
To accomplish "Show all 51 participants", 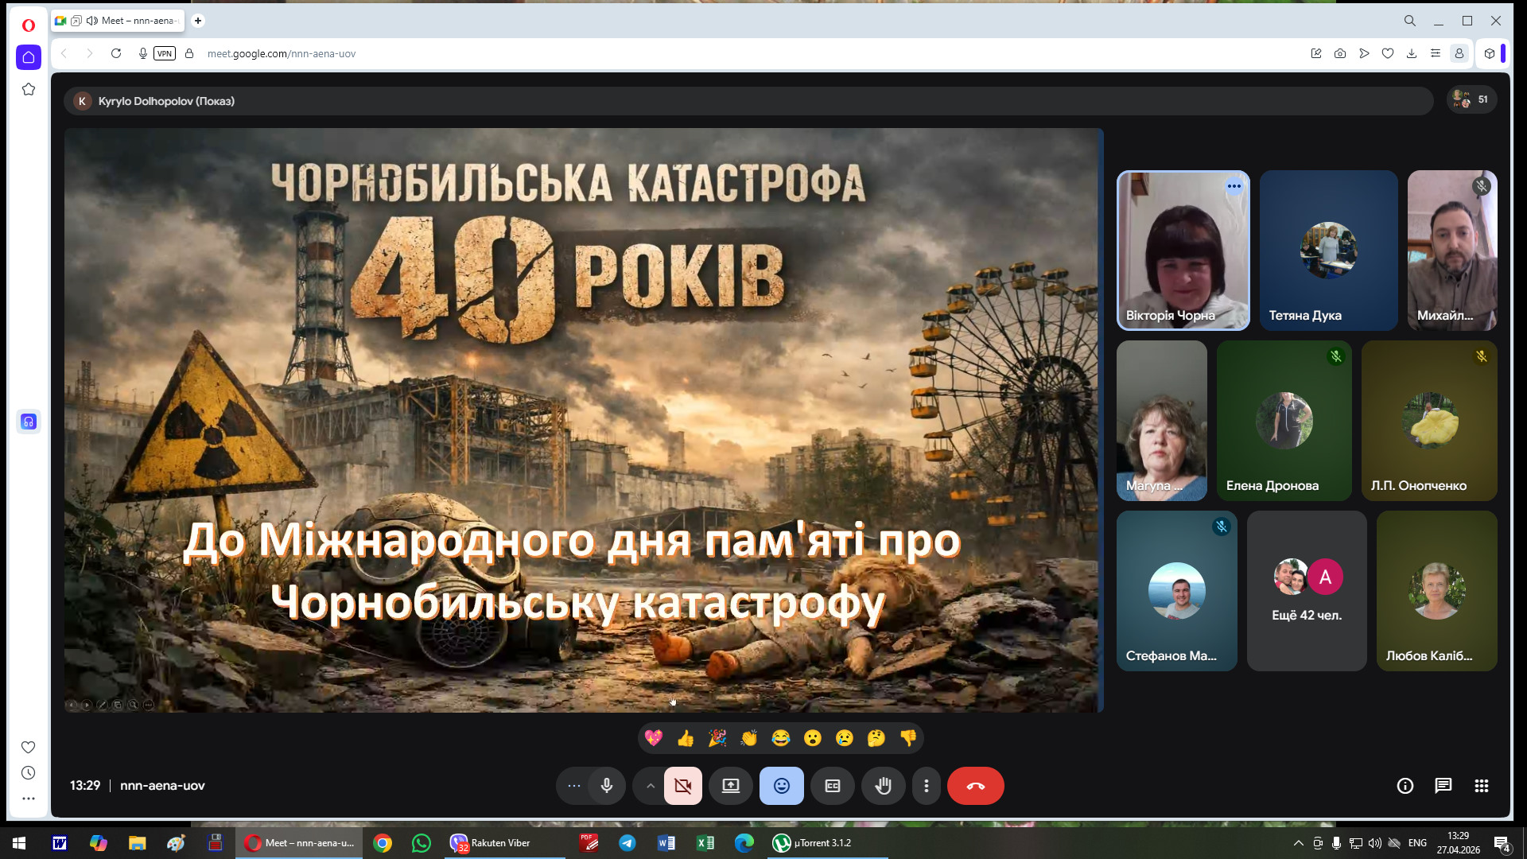I will 1471,99.
